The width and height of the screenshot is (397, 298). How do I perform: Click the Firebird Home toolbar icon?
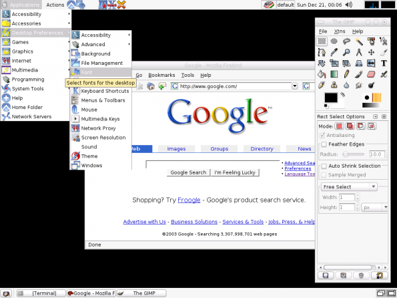click(x=151, y=86)
